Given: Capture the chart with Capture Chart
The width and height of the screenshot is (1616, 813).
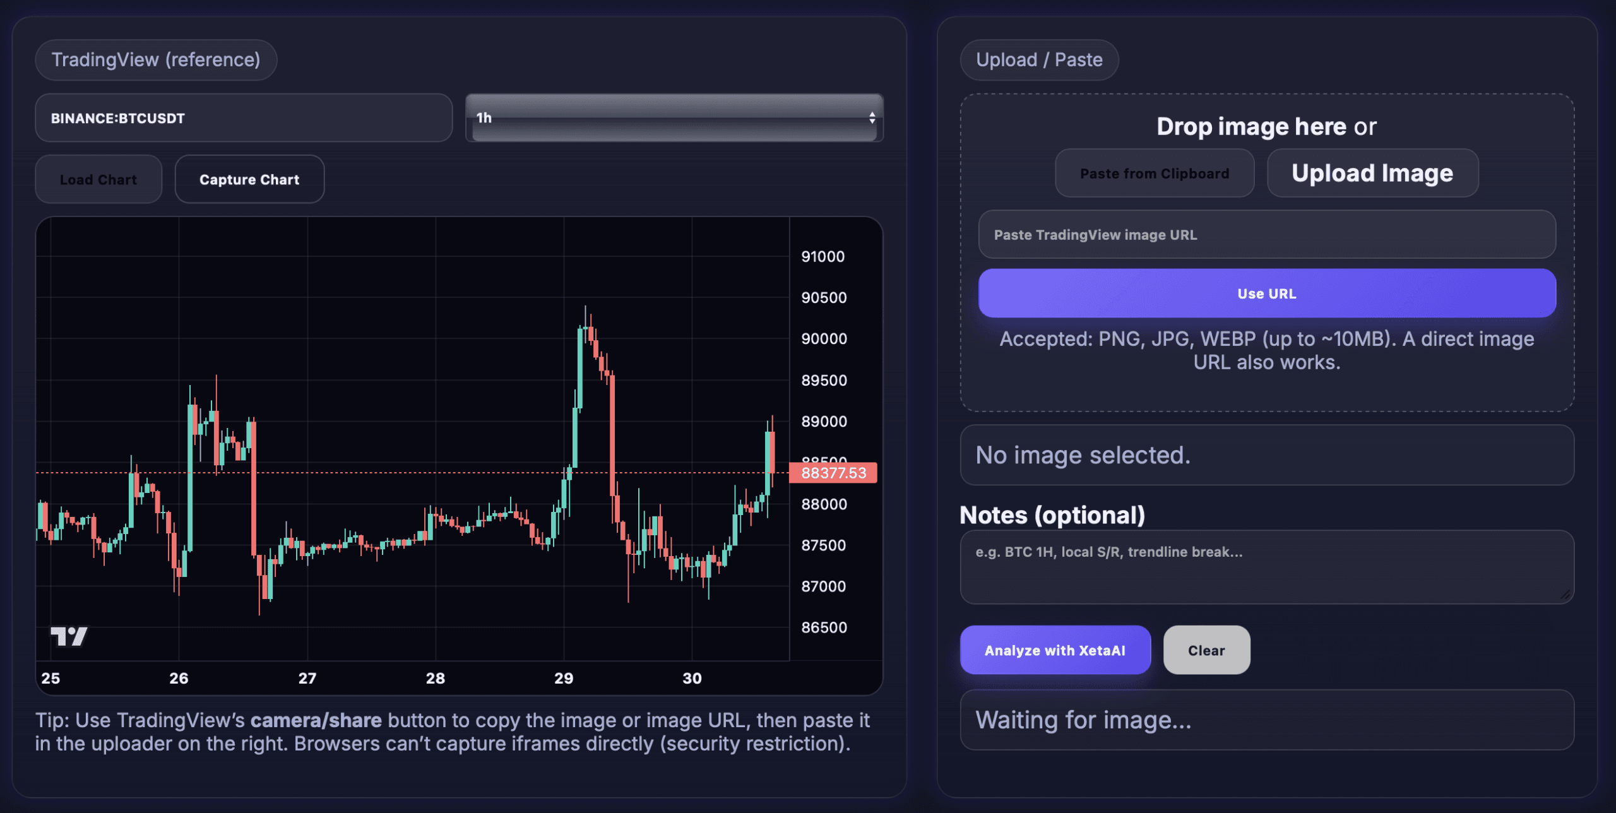Looking at the screenshot, I should point(249,179).
